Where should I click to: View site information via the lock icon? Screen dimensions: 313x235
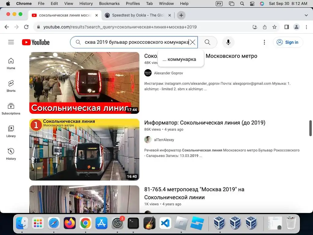(x=39, y=27)
